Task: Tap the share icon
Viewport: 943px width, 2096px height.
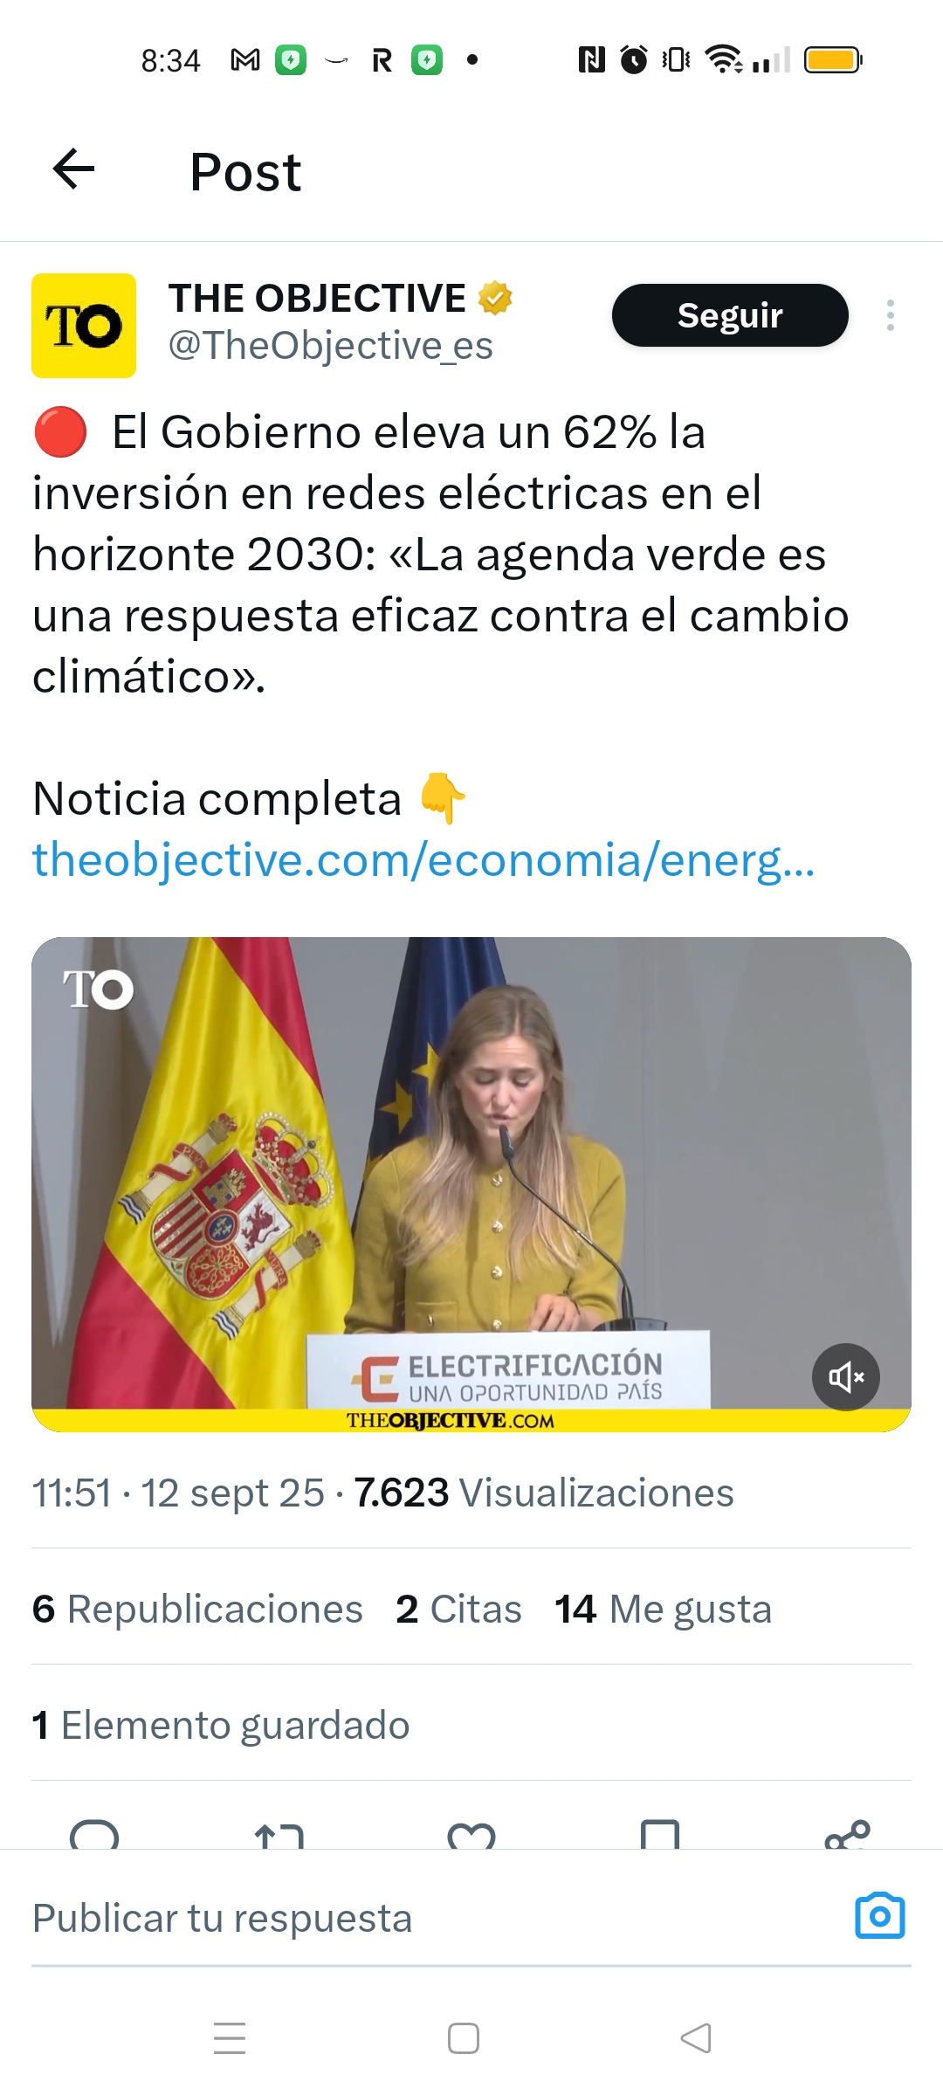Action: tap(847, 1835)
